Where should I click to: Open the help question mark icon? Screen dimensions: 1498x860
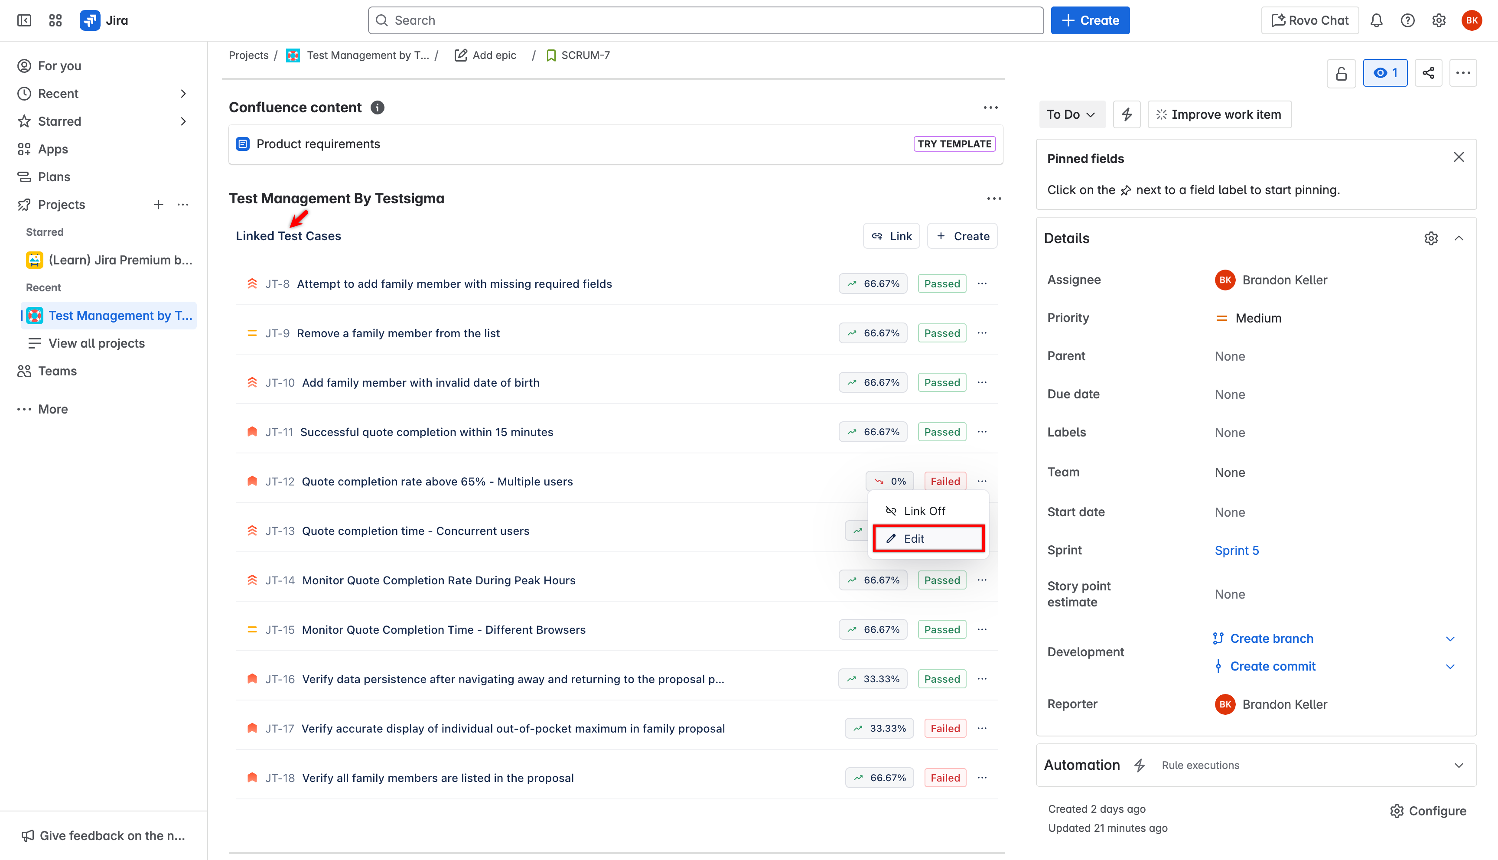[1408, 21]
